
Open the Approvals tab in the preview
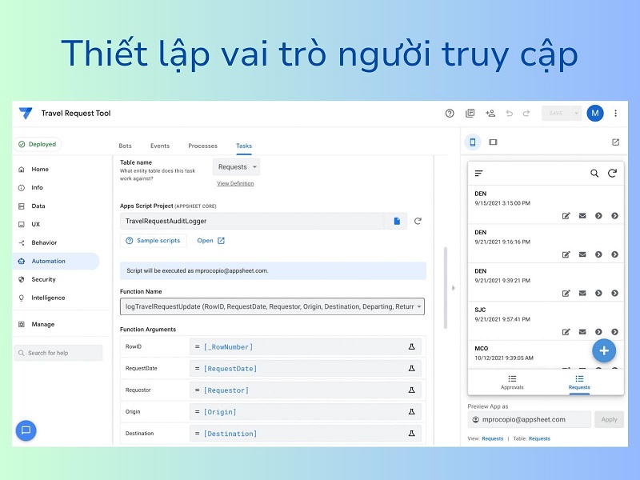coord(512,382)
